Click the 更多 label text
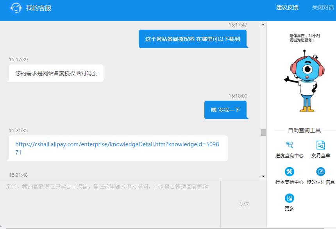336x229 pixels. pos(290,208)
